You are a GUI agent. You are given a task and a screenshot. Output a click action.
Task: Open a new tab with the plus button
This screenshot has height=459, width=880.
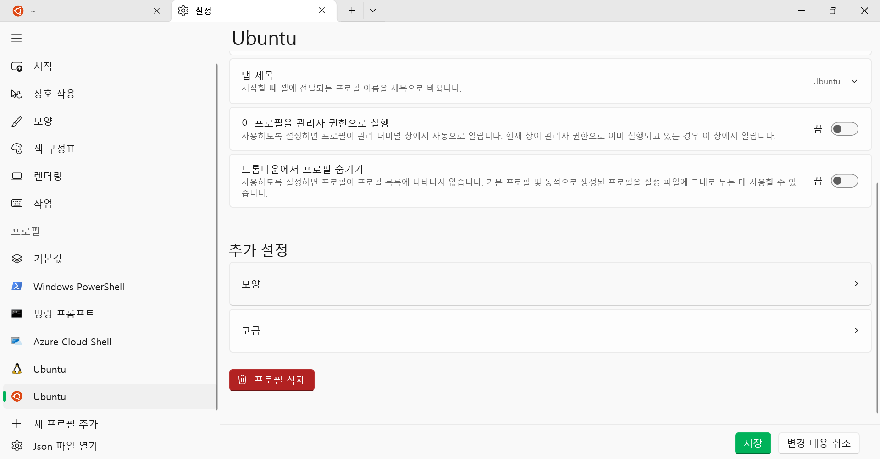352,11
